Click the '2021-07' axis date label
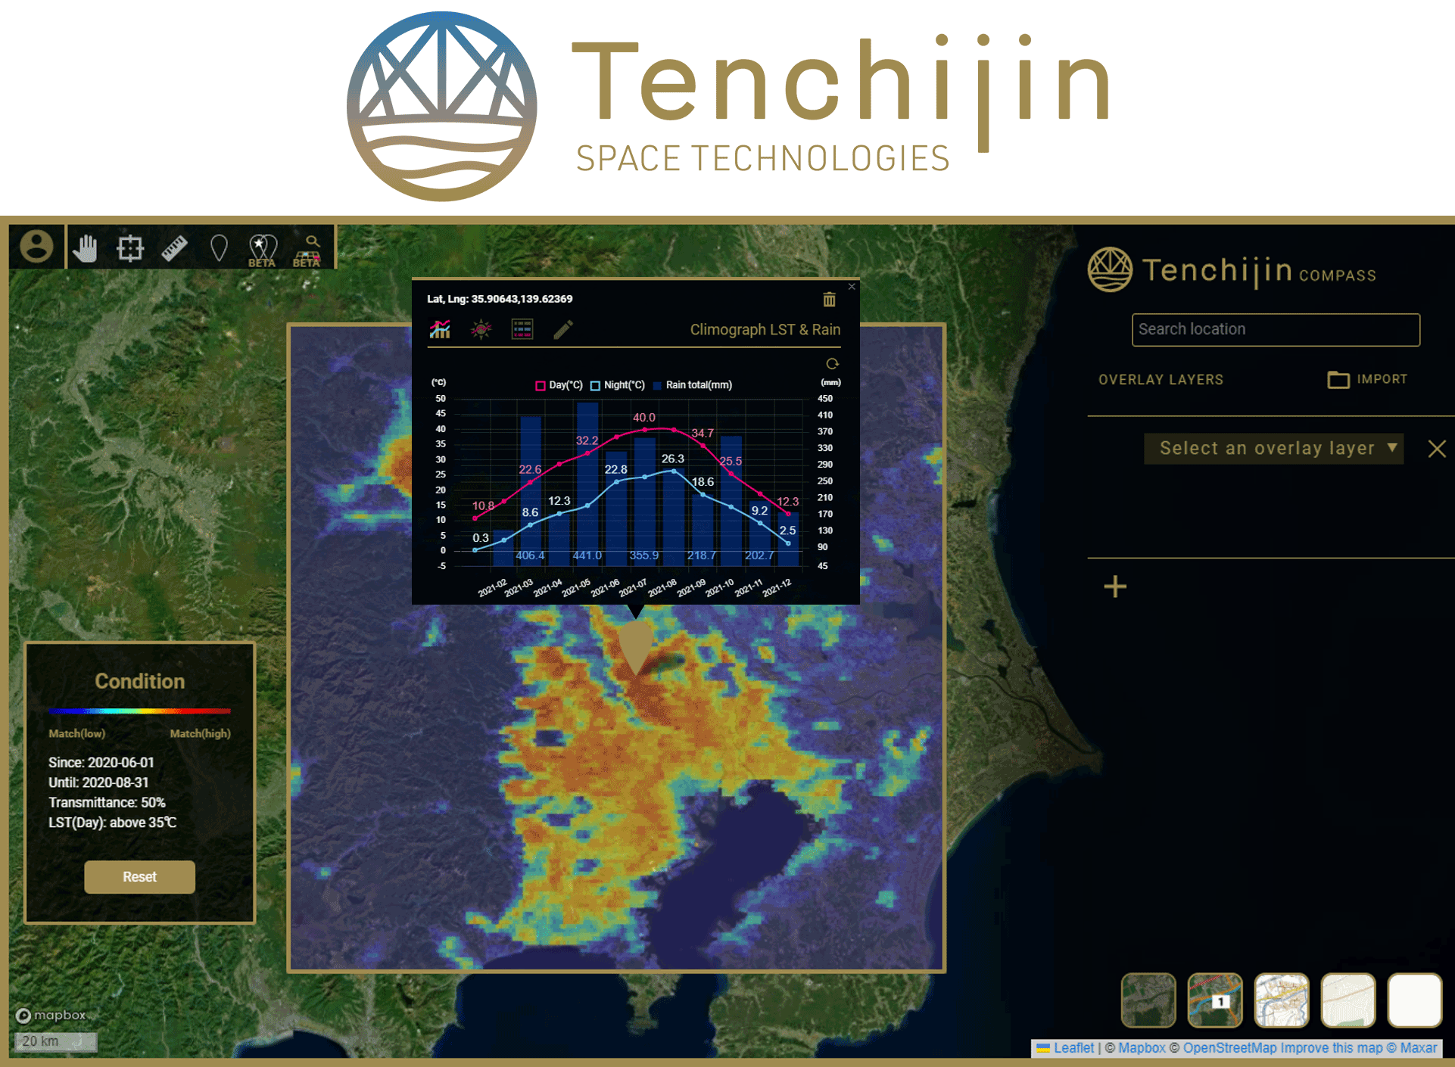 tap(633, 588)
